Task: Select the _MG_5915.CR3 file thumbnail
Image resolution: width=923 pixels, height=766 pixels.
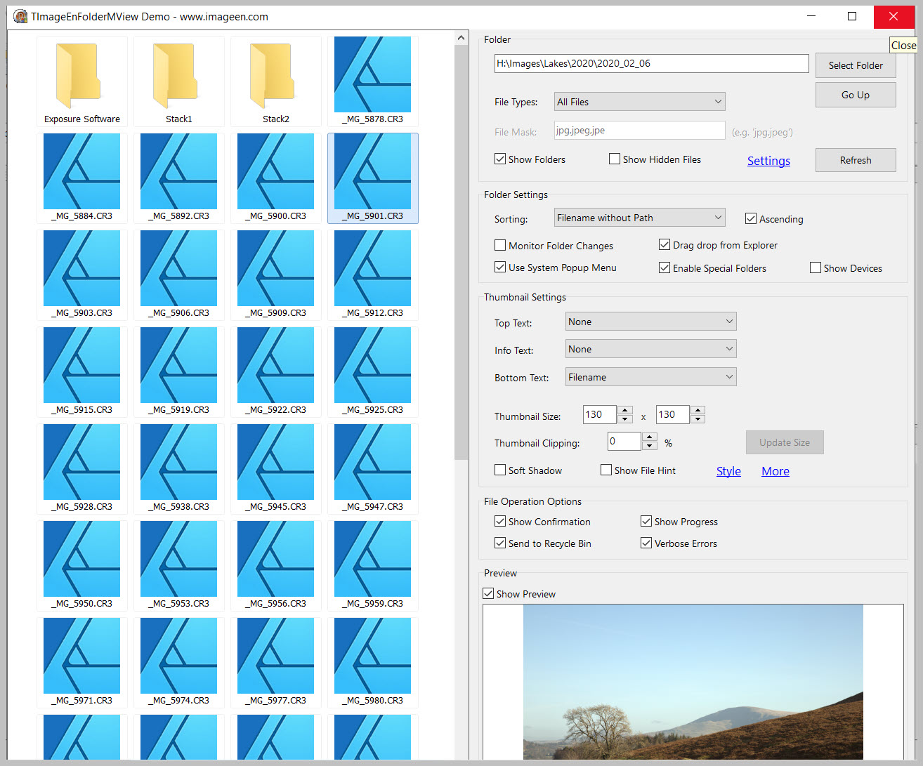Action: pos(82,372)
